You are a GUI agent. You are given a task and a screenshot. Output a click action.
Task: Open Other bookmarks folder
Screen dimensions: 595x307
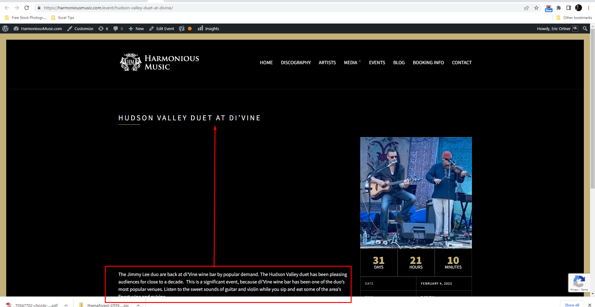point(574,18)
